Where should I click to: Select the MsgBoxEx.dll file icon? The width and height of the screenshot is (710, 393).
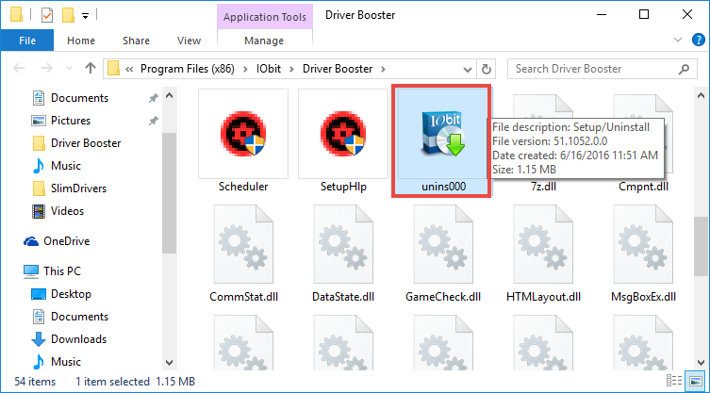coord(643,244)
